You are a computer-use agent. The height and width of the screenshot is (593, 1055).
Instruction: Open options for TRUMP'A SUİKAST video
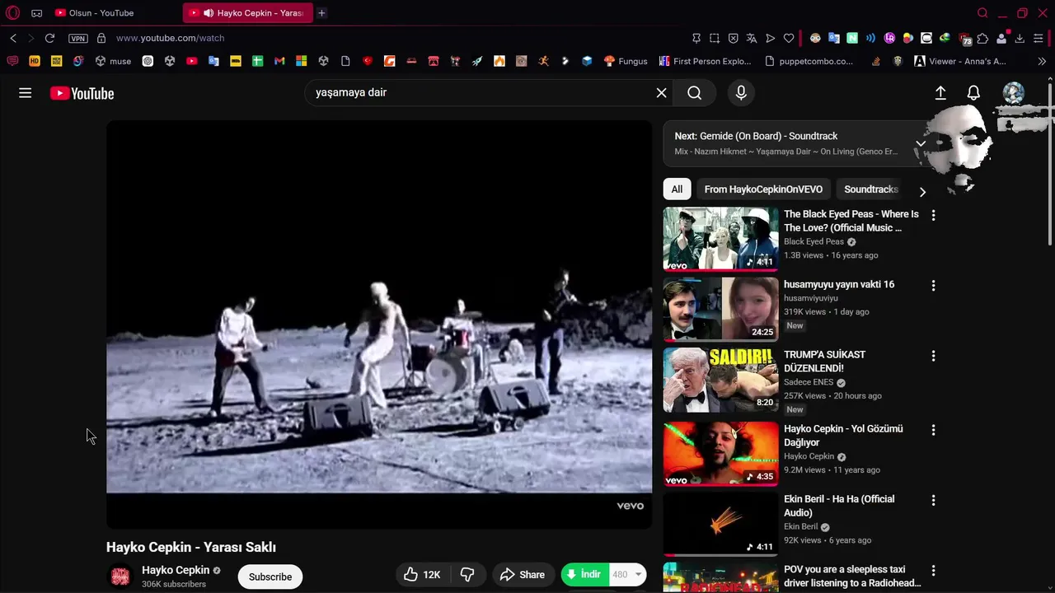[x=933, y=356]
